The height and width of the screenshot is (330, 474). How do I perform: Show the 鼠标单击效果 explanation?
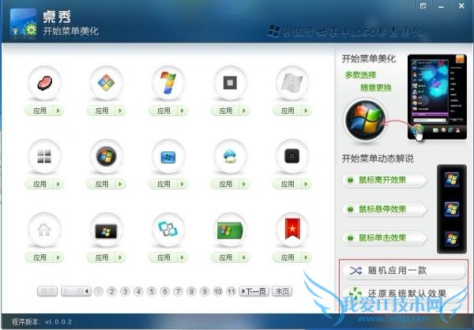click(386, 238)
